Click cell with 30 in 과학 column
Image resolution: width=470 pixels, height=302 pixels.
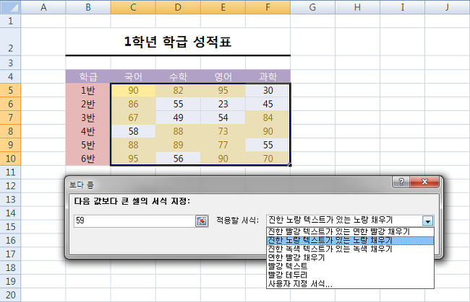268,90
